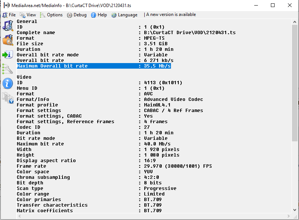Click the '29.970 (30000/1001) FPS' value
The image size is (299, 220).
tap(178, 166)
